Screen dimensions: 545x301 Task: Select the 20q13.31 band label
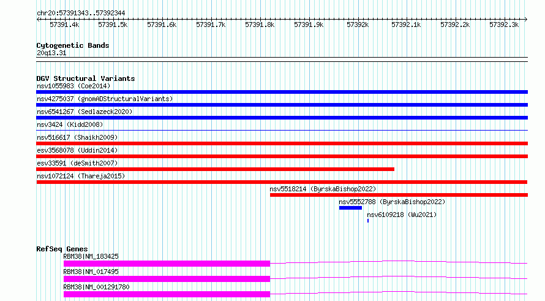51,53
